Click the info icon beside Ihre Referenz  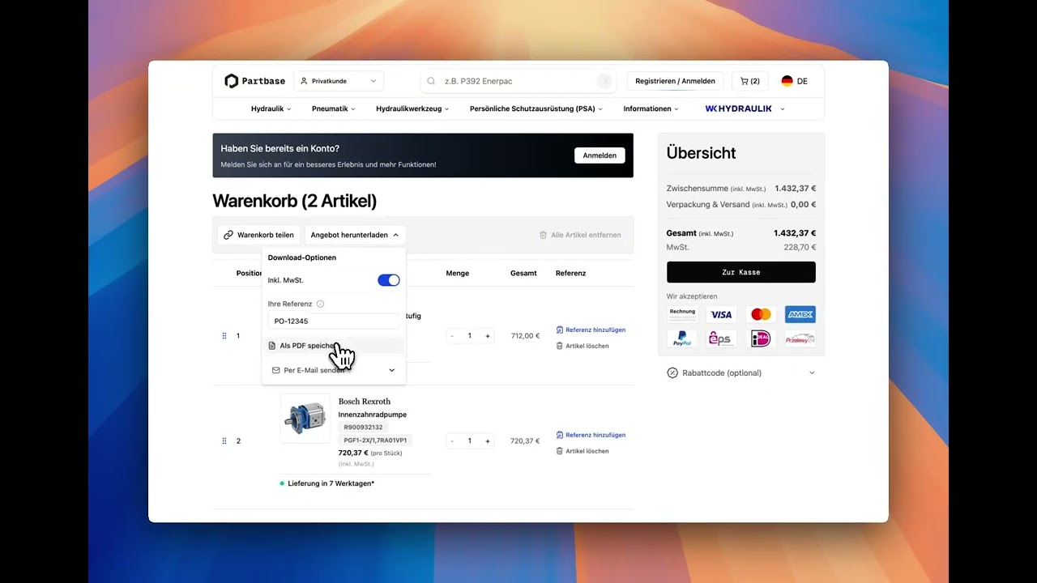[x=320, y=304]
